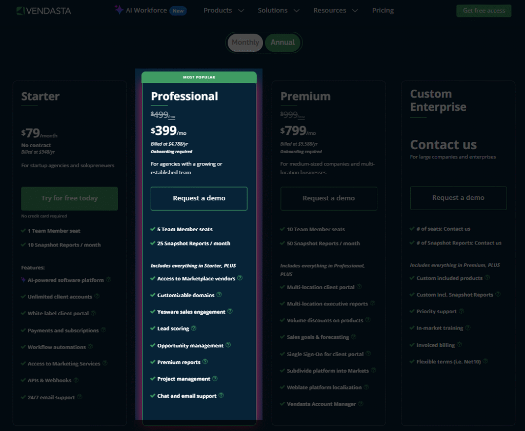Click the Try for free today button
525x431 pixels.
coord(70,198)
